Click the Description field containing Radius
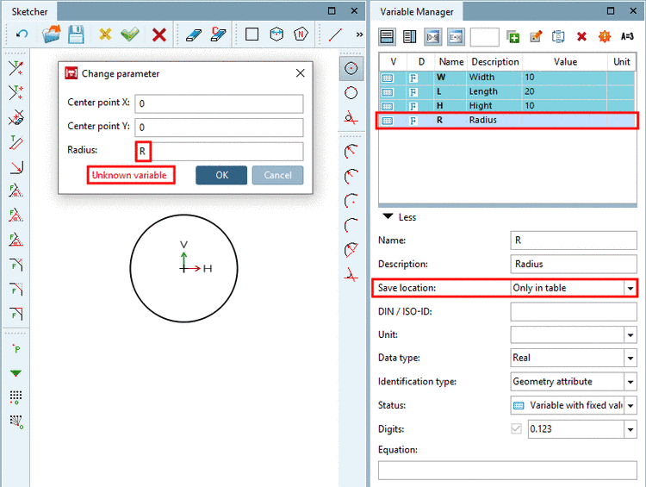The width and height of the screenshot is (646, 487). (x=574, y=264)
